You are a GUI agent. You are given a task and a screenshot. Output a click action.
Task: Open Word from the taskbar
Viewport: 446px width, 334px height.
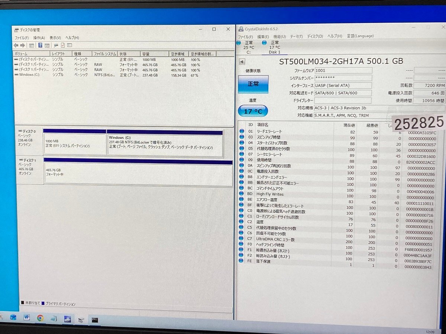(26, 318)
